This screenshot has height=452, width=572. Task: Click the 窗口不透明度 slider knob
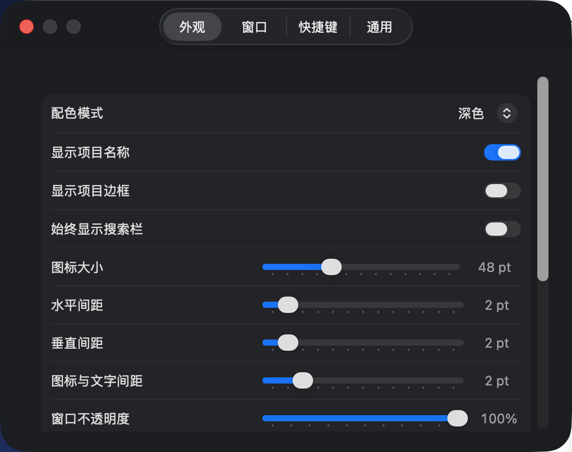coord(458,418)
